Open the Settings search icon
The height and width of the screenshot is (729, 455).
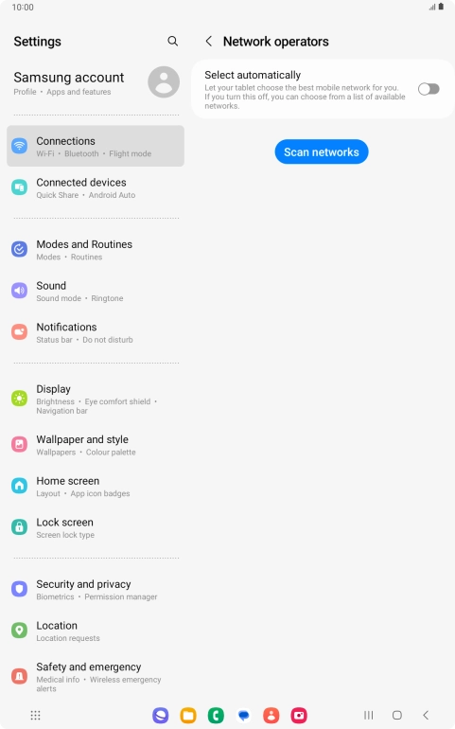[x=172, y=42]
